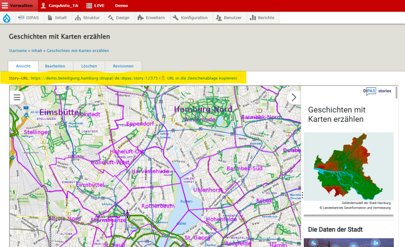Click the Die Daten der Stadt heading
405x247 pixels.
tap(335, 229)
